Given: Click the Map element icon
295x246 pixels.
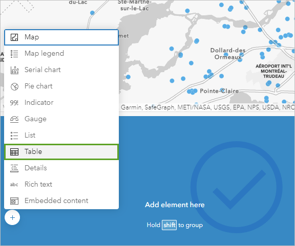Looking at the screenshot, I should point(14,37).
